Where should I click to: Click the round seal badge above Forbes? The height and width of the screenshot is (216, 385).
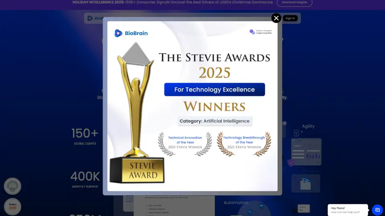pos(12,186)
